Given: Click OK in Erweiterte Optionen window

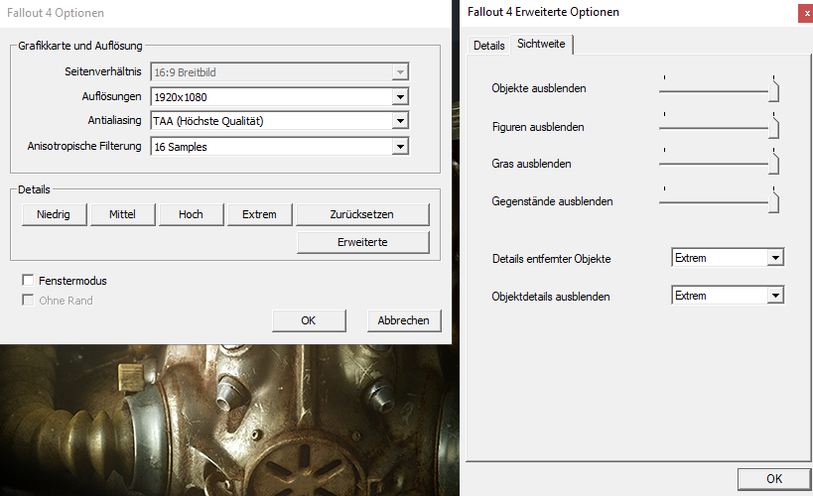Looking at the screenshot, I should click(x=774, y=479).
